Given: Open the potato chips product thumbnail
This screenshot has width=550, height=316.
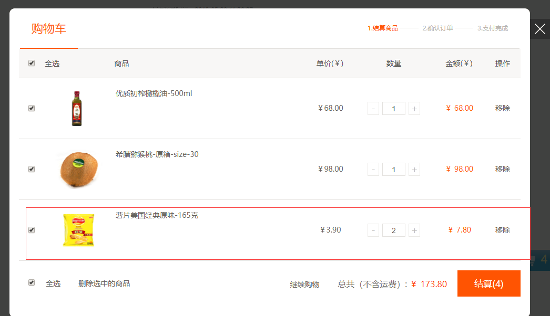Looking at the screenshot, I should (x=78, y=230).
